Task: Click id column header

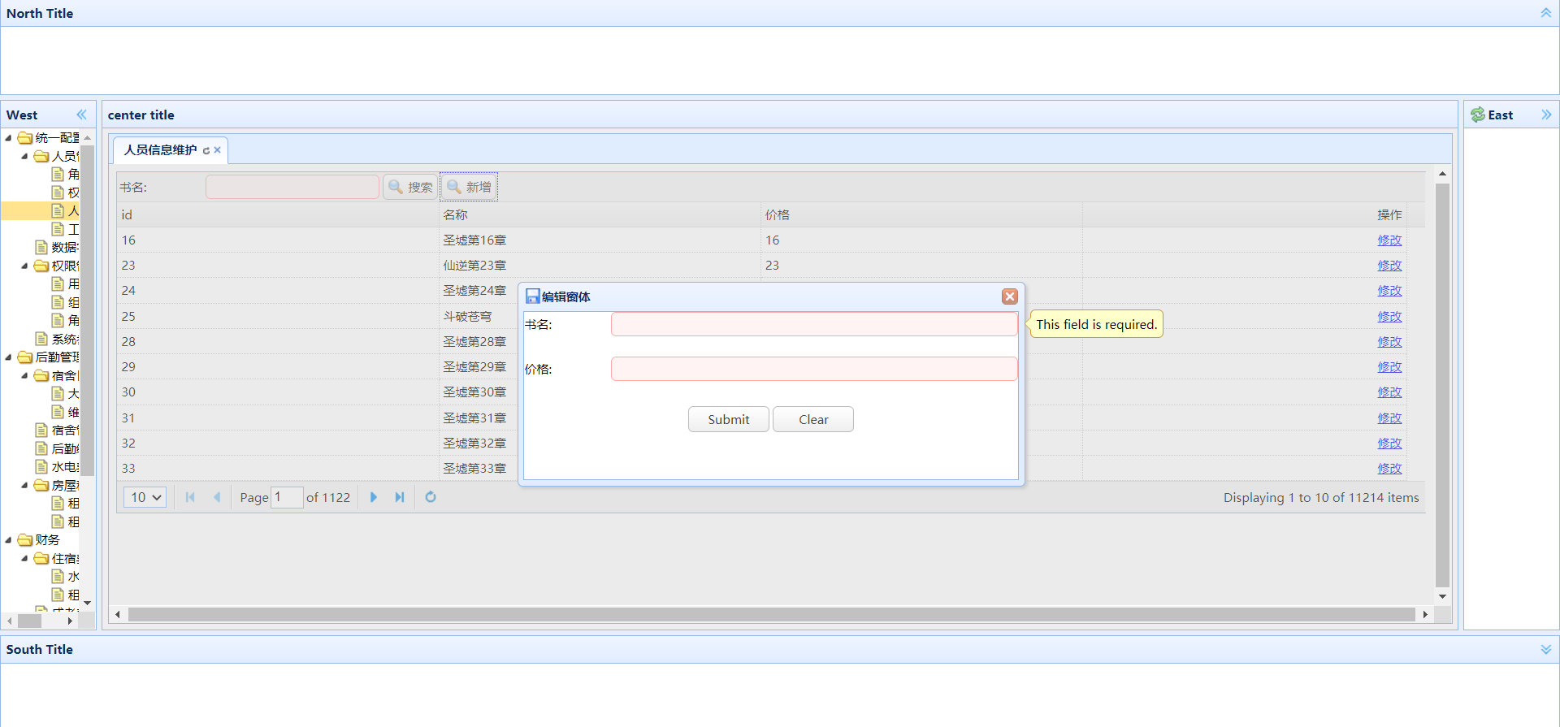Action: [x=278, y=214]
